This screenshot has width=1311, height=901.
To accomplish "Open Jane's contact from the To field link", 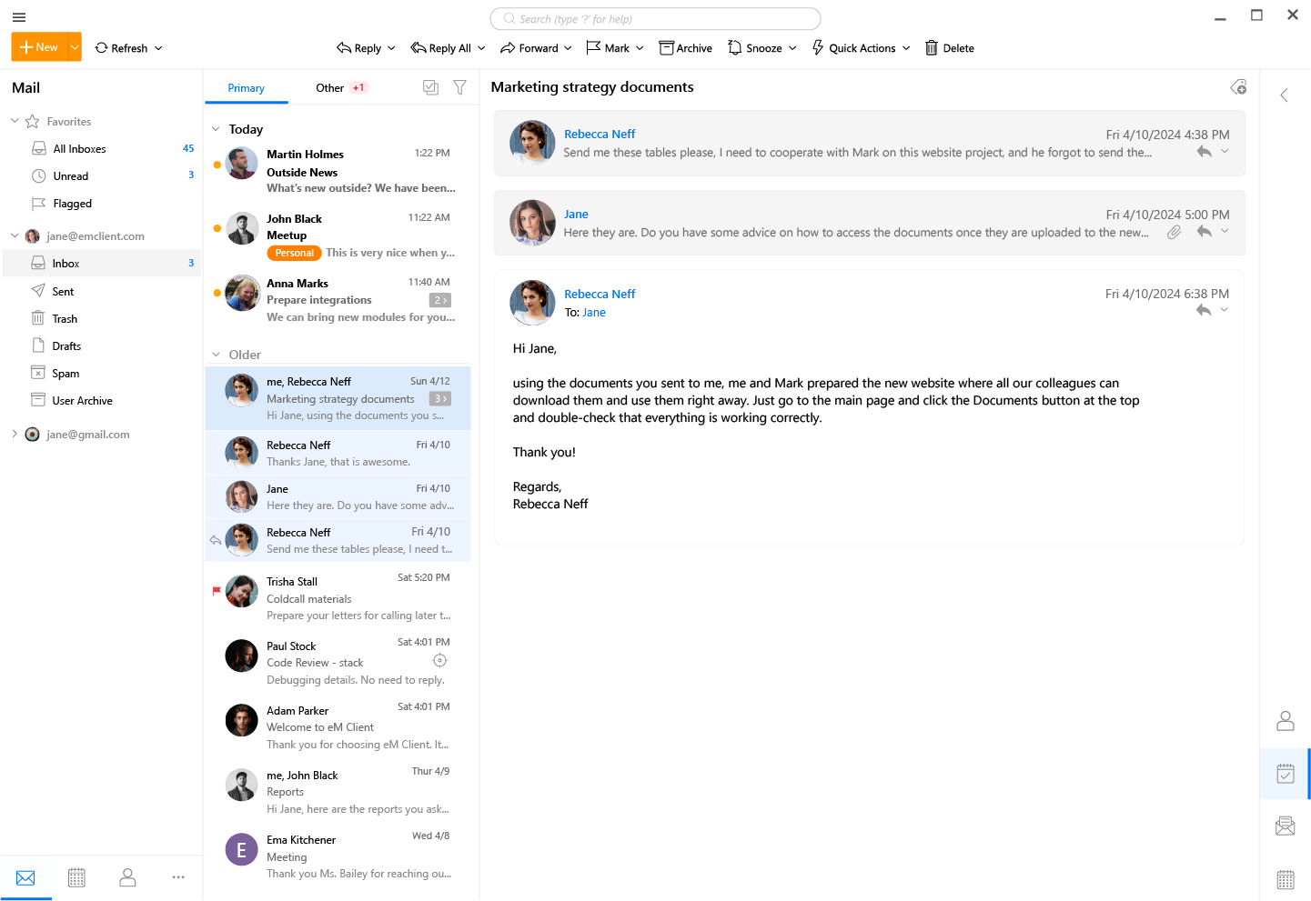I will pyautogui.click(x=593, y=312).
